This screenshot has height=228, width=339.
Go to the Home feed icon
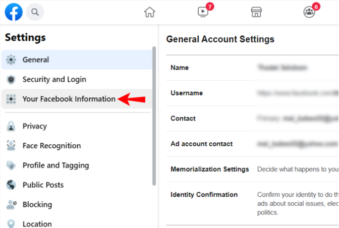(x=150, y=12)
